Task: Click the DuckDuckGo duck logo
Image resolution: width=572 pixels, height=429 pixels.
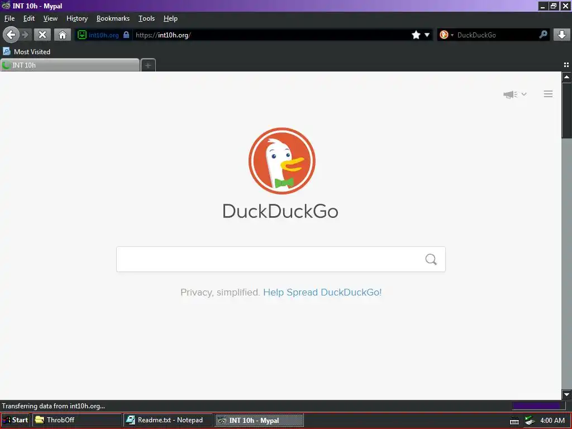Action: pos(282,161)
